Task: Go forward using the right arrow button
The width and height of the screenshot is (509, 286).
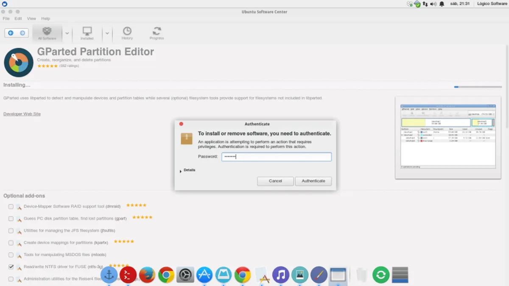Action: click(22, 33)
